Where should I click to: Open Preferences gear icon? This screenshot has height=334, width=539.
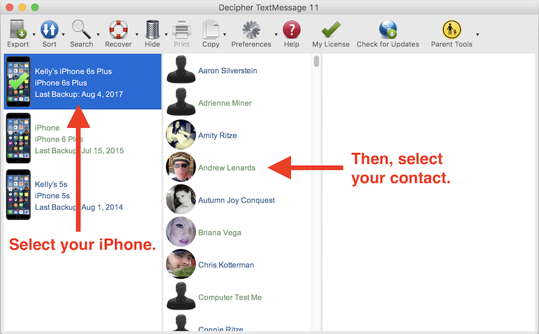point(251,30)
